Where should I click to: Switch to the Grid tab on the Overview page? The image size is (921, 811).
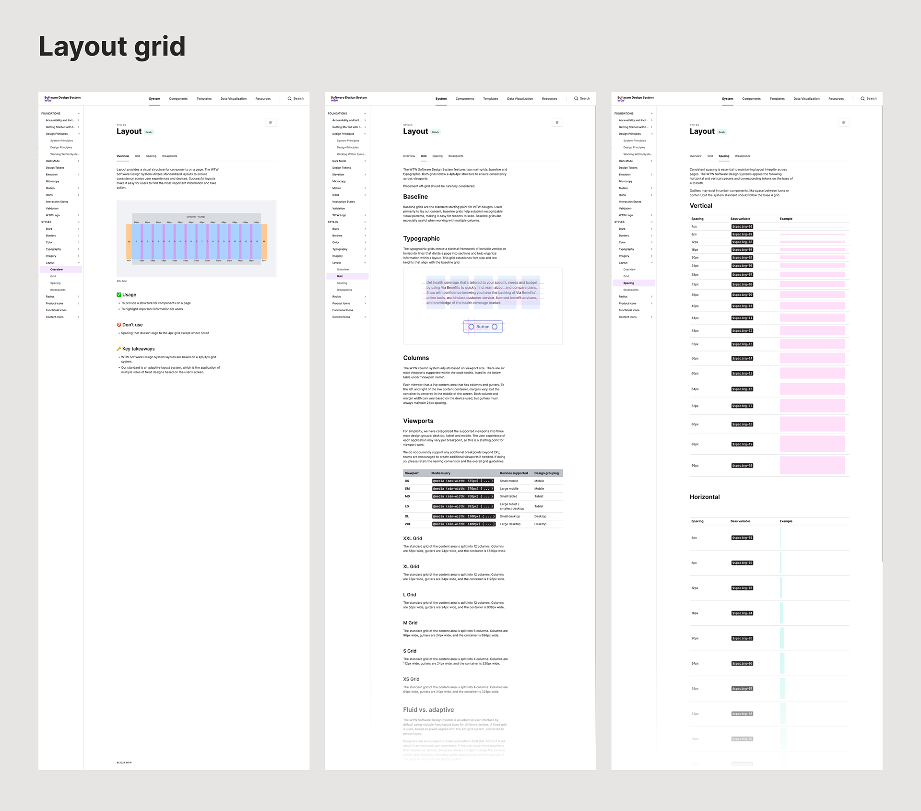coord(138,156)
